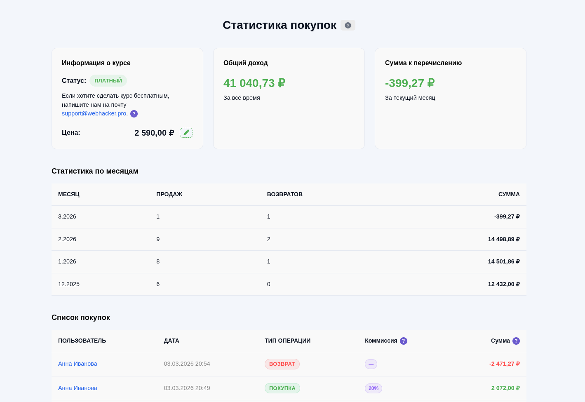
Task: Click the "ПОКУПКА" operation badge
Action: [282, 388]
